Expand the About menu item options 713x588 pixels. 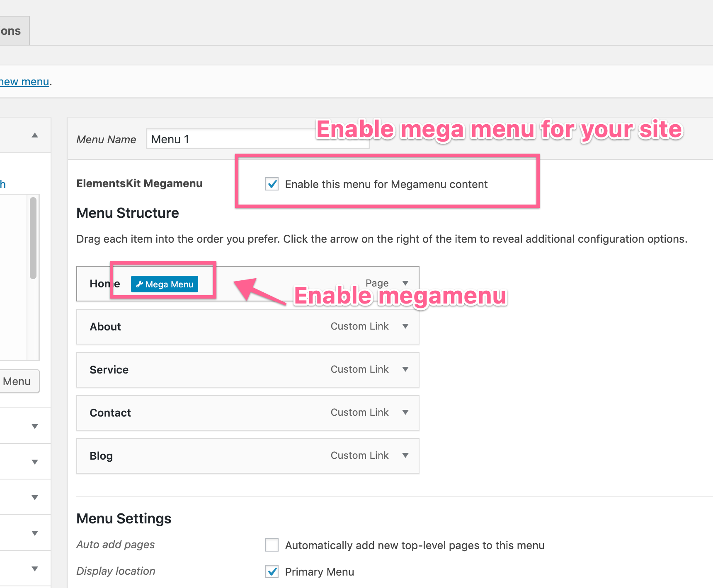coord(405,326)
